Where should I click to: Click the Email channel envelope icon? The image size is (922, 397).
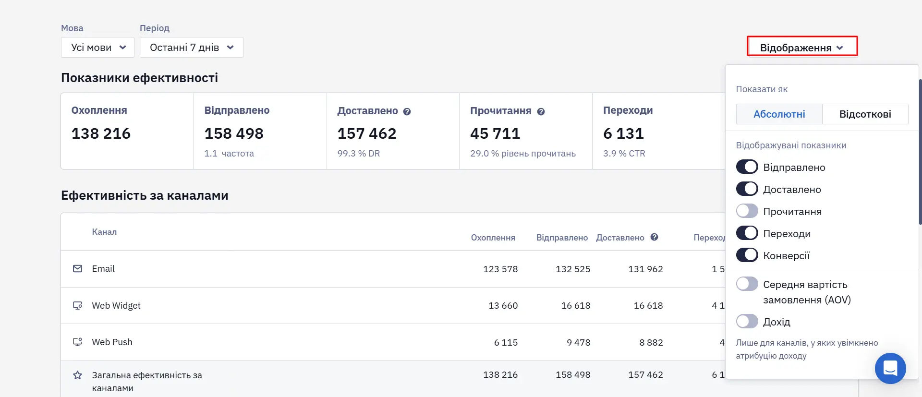(x=77, y=269)
